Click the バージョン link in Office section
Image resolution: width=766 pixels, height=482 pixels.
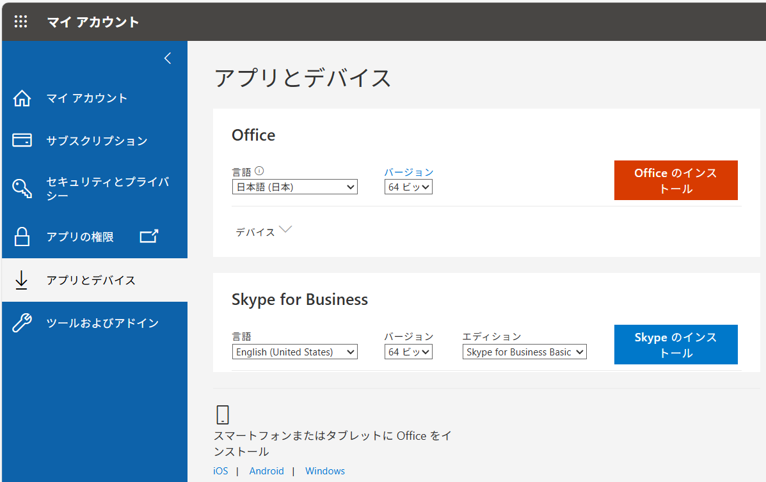click(408, 172)
